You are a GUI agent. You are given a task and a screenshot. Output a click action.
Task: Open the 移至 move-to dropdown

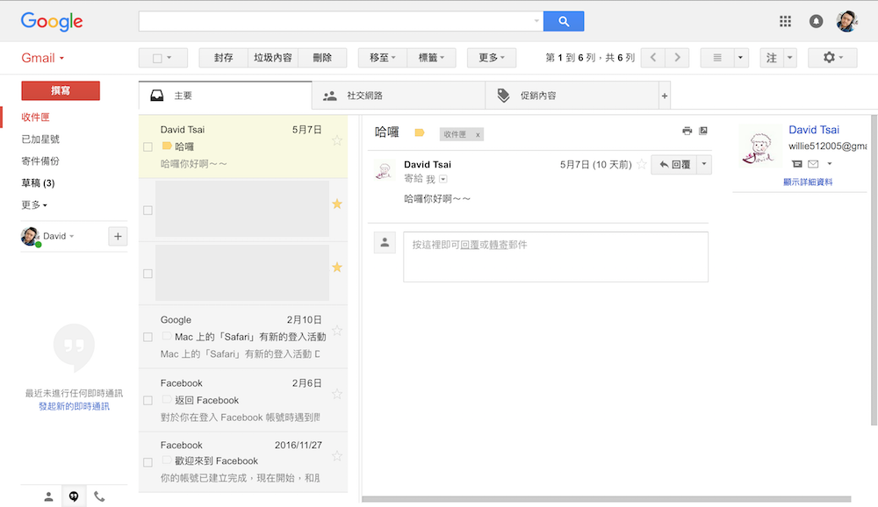point(382,58)
